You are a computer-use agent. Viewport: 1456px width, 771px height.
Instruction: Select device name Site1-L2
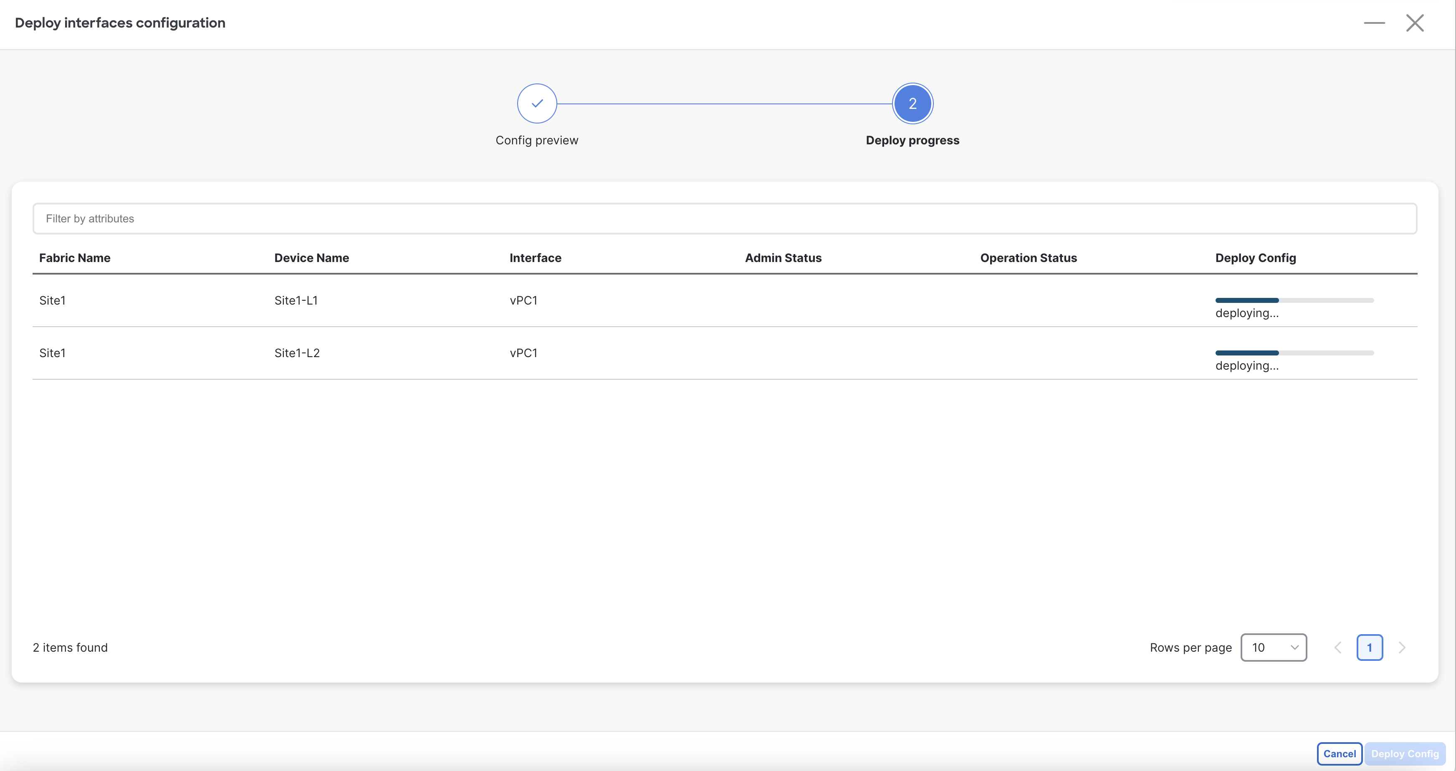point(297,353)
